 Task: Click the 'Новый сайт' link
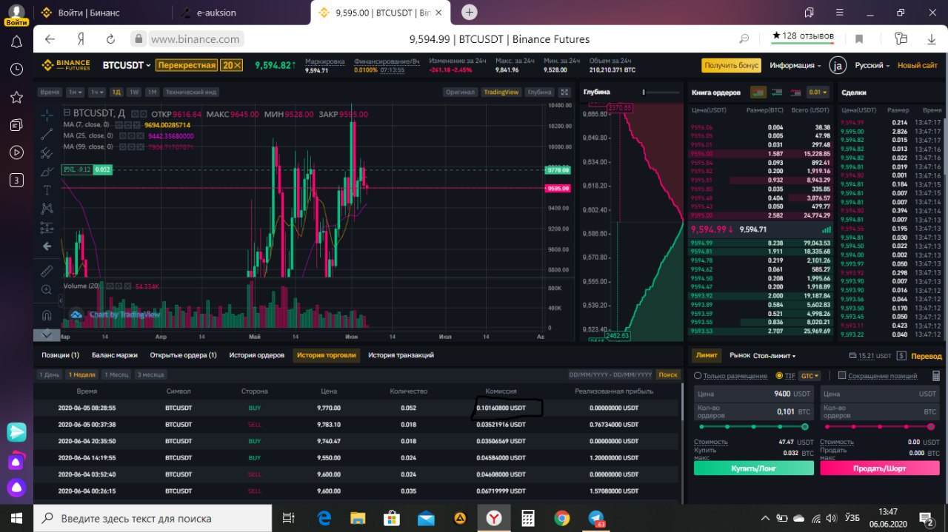pyautogui.click(x=918, y=65)
